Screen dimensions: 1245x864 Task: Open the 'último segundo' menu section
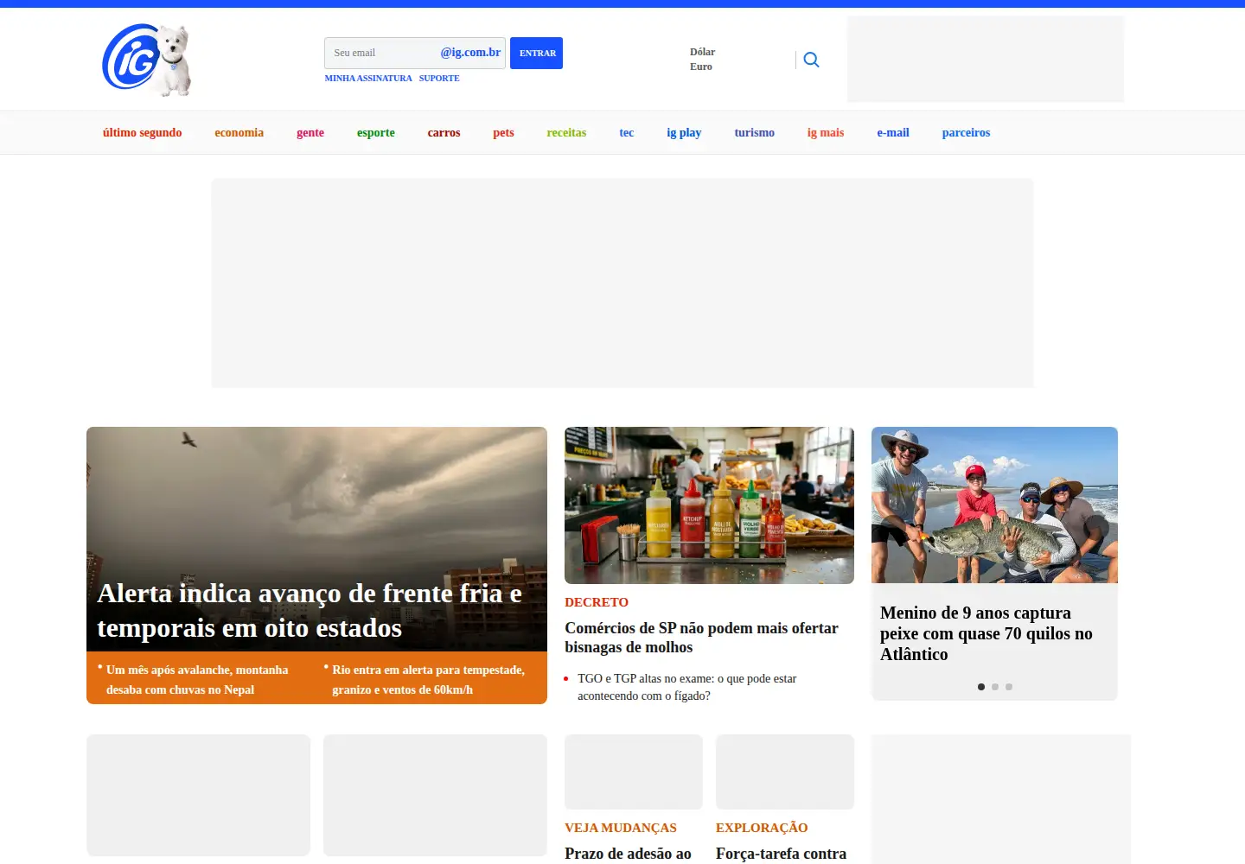click(x=143, y=132)
